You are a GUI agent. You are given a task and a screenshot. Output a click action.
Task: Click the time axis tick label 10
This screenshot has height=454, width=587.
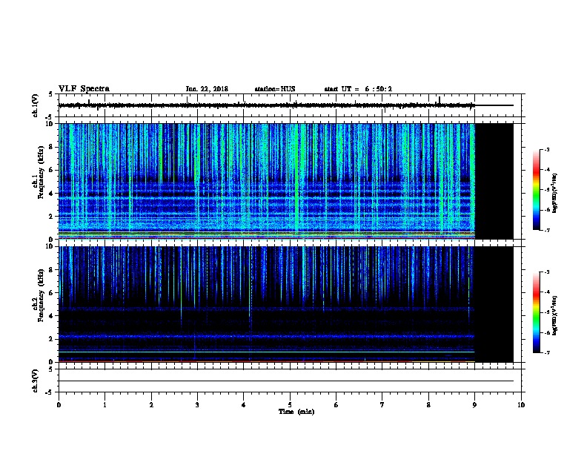tap(521, 404)
